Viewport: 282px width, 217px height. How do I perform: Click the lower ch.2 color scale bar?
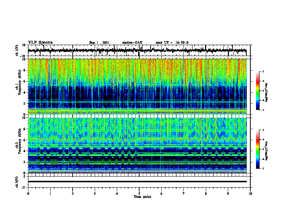pos(257,149)
